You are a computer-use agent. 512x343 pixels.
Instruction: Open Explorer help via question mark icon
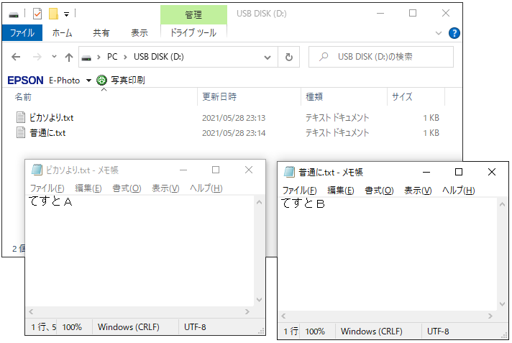click(x=454, y=33)
